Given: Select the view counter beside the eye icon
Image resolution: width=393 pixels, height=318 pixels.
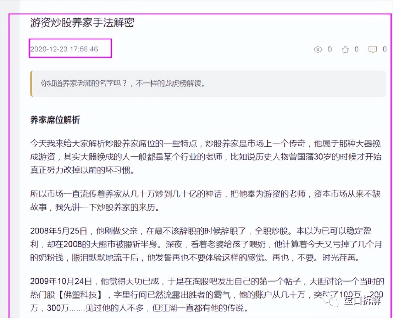Looking at the screenshot, I should coord(330,50).
